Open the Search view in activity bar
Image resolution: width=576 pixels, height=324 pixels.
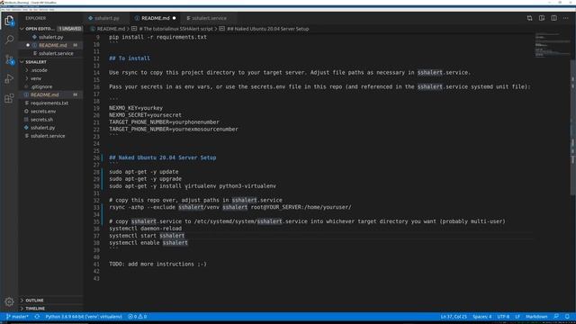point(9,40)
